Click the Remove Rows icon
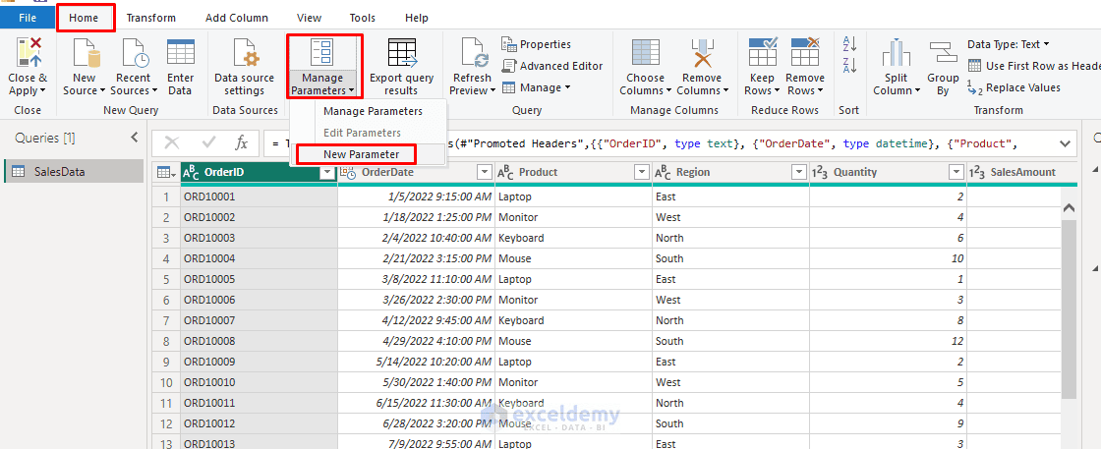 (805, 53)
